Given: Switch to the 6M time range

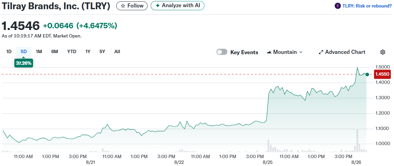Looking at the screenshot, I should 55,52.
